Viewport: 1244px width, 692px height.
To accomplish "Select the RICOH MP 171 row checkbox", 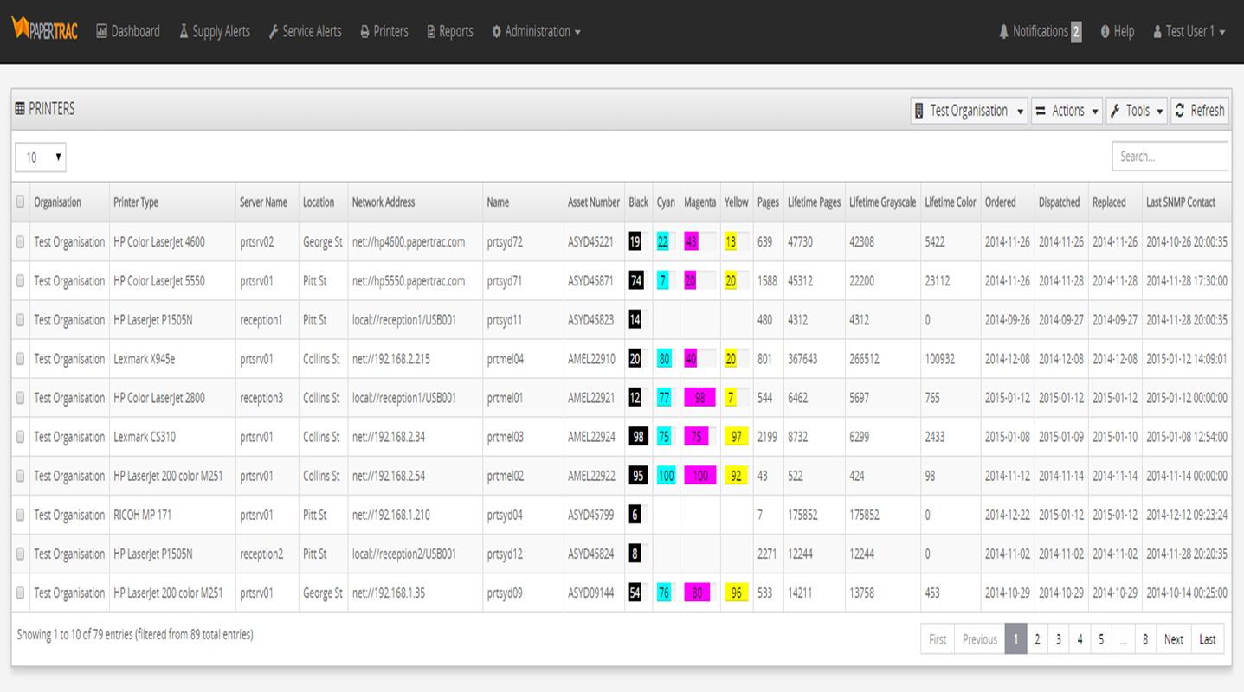I will (21, 515).
